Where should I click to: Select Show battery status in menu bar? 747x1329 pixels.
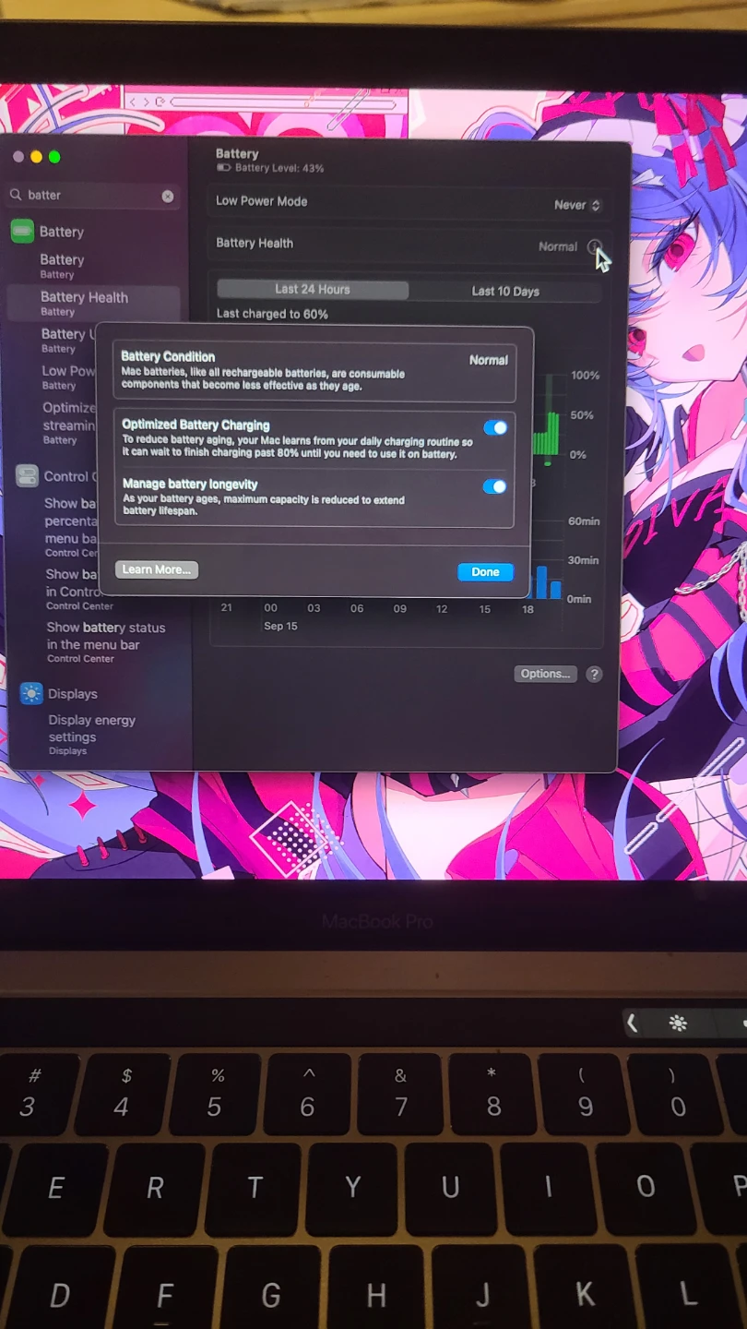[105, 641]
